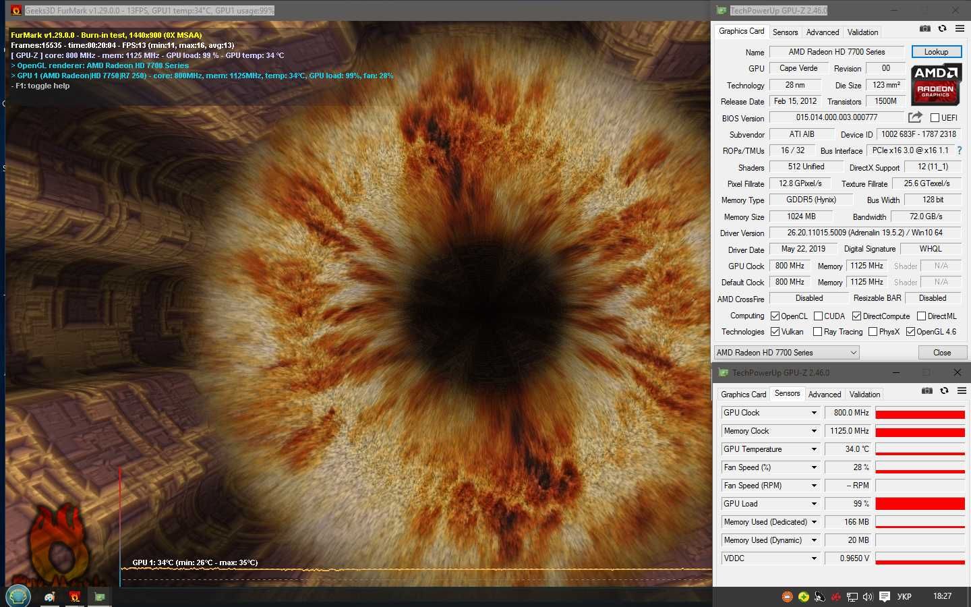Open Validation tab in GPU-Z Sensors window

coord(864,395)
